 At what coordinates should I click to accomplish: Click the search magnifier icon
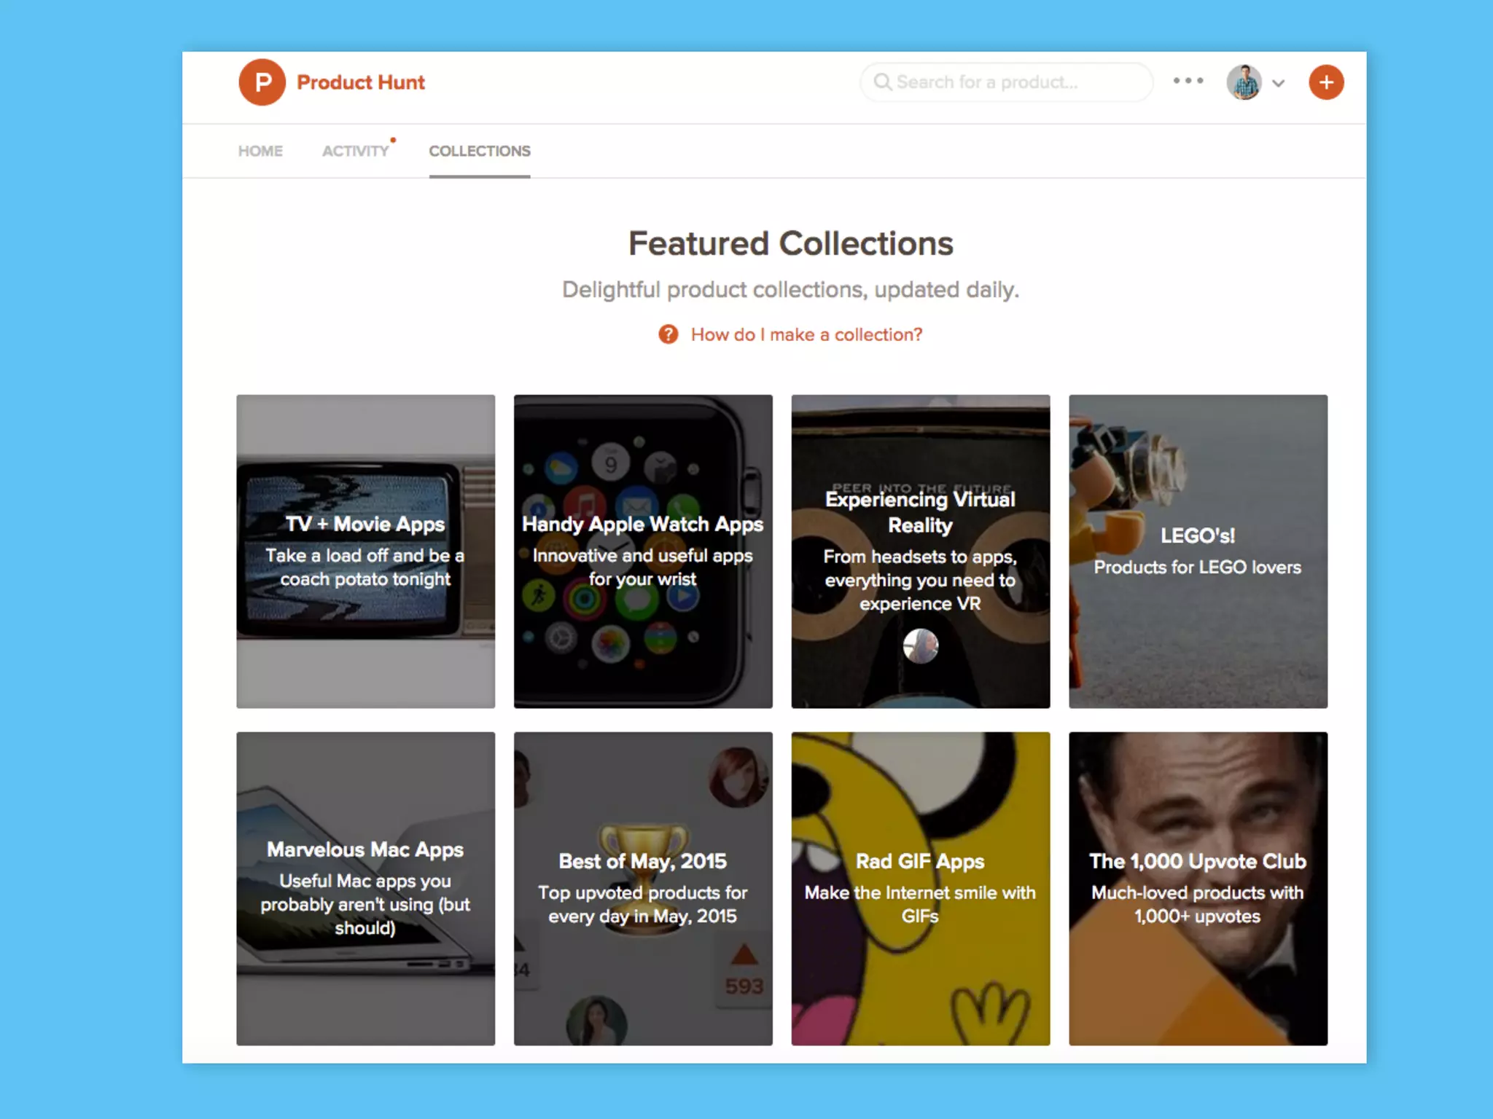882,82
